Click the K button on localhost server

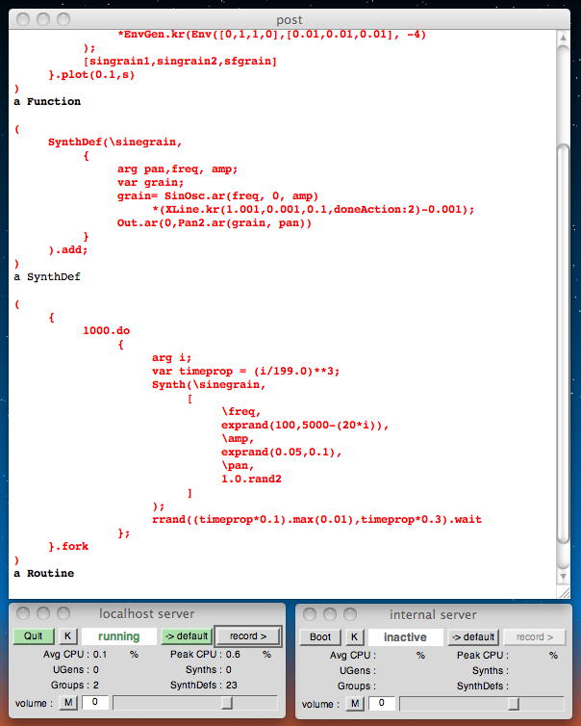67,636
